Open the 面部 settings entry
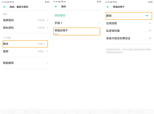The image size is (154, 114). pyautogui.click(x=25, y=51)
